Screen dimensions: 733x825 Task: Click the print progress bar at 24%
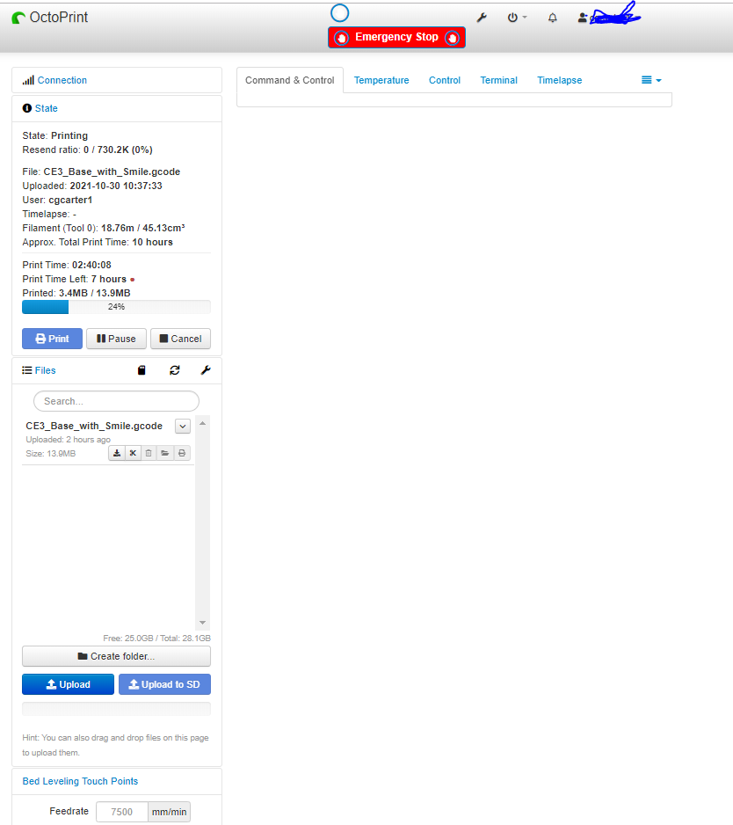[116, 307]
